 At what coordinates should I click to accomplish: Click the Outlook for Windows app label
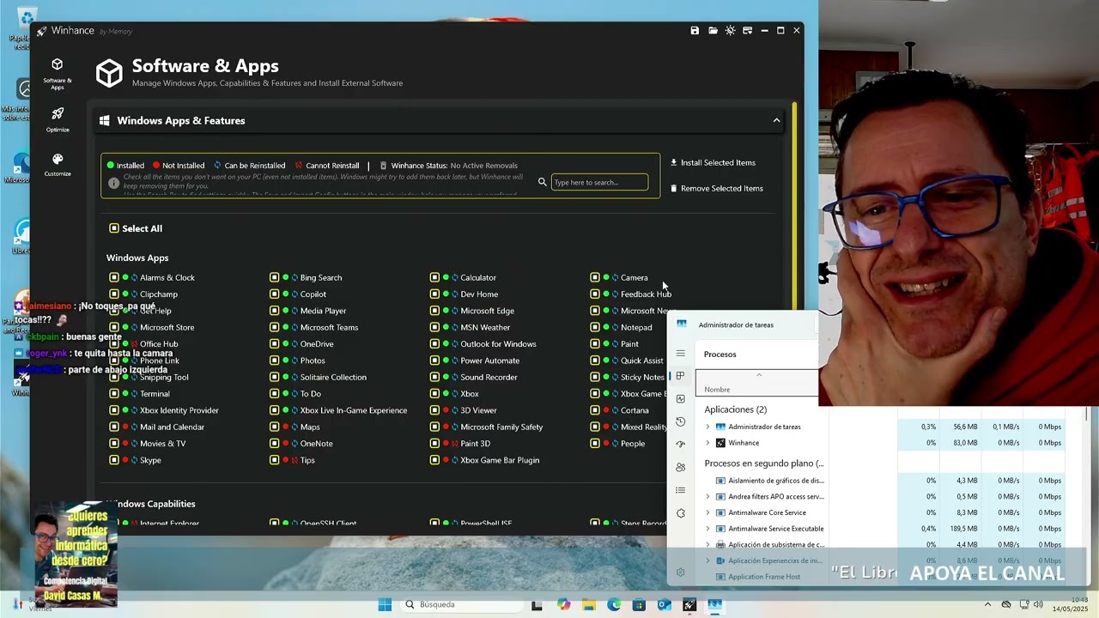498,344
